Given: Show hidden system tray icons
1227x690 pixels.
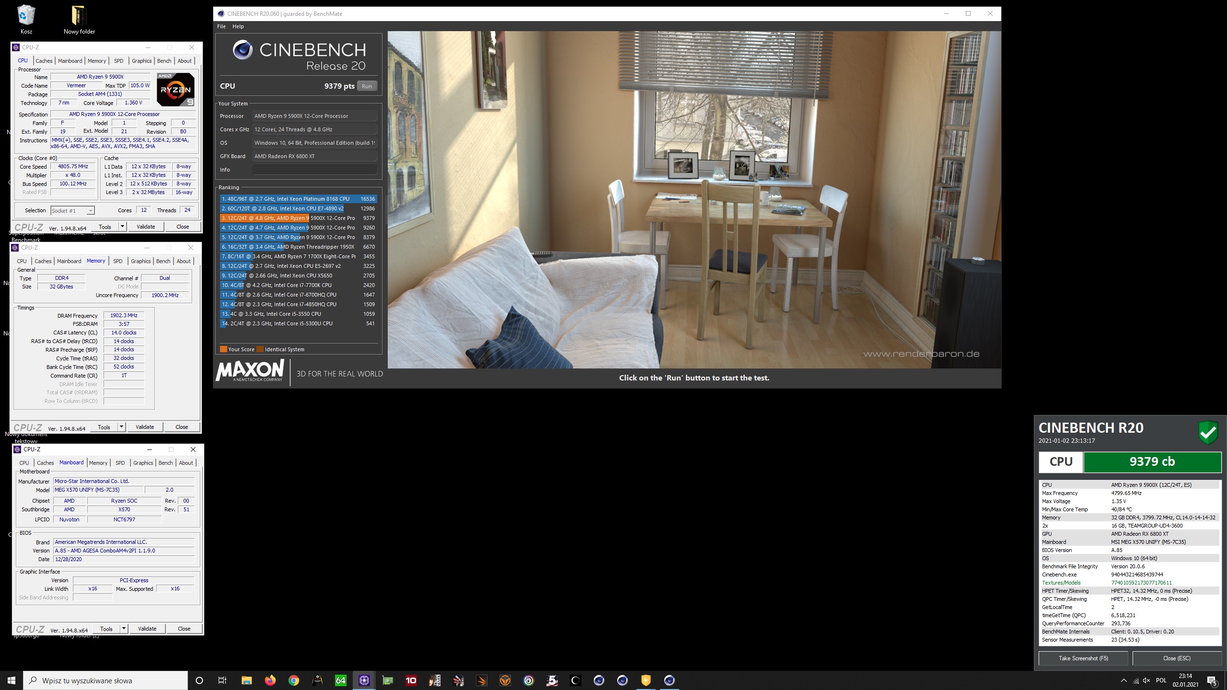Looking at the screenshot, I should click(x=1123, y=680).
